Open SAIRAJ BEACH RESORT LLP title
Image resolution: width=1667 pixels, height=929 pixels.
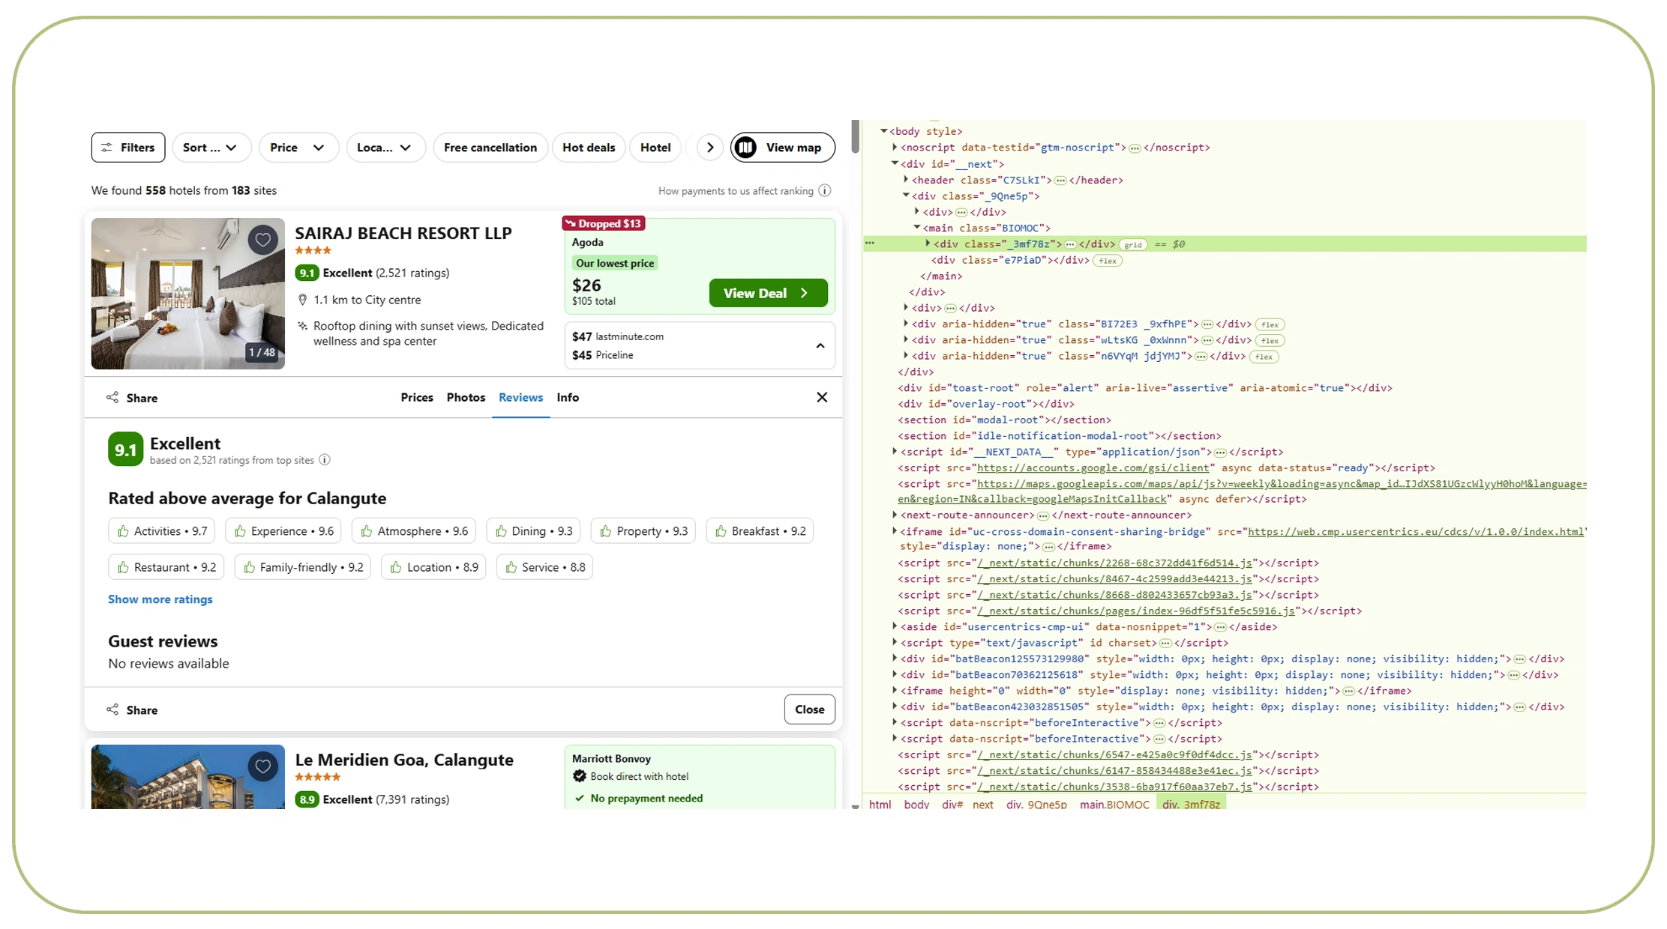click(x=403, y=233)
